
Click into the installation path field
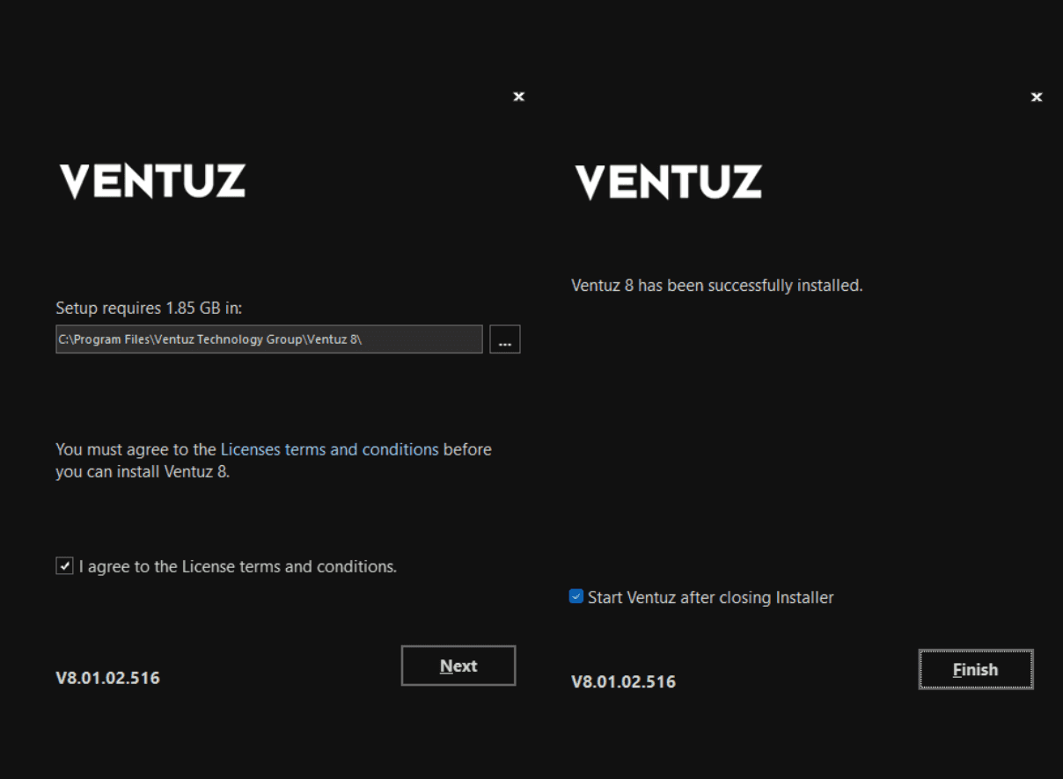click(268, 339)
